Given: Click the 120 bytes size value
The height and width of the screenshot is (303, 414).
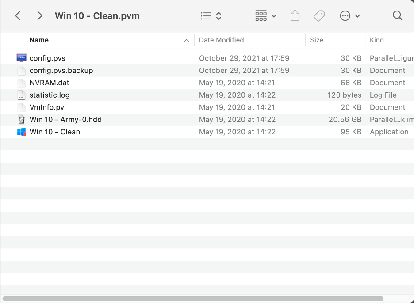Looking at the screenshot, I should pos(344,95).
